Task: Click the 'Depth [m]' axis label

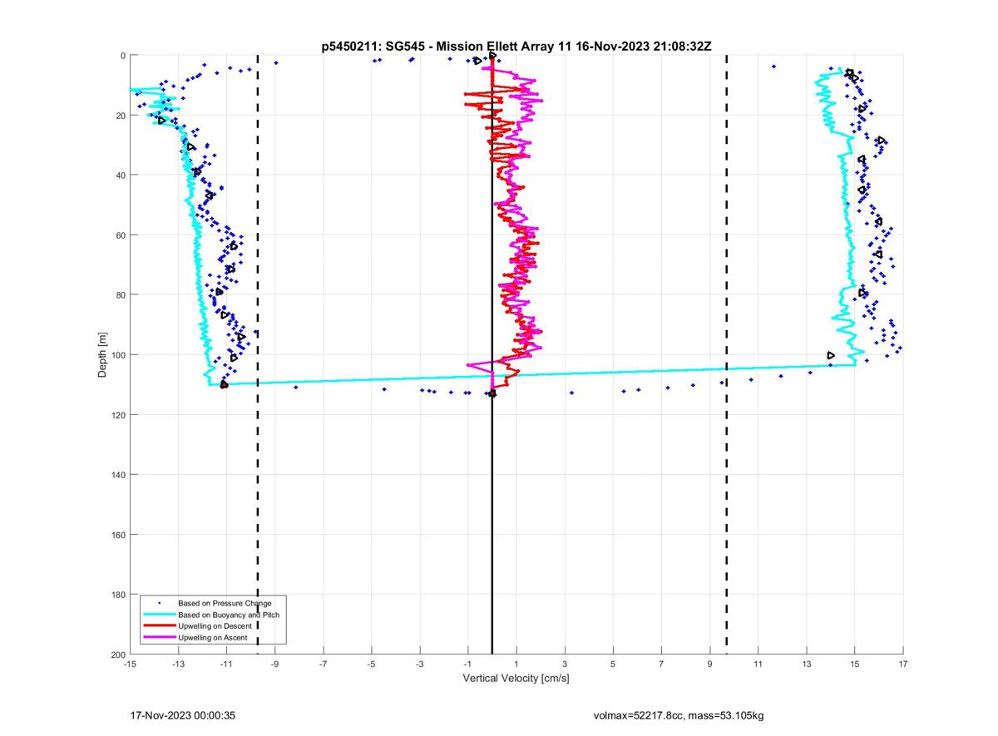Action: (x=102, y=355)
